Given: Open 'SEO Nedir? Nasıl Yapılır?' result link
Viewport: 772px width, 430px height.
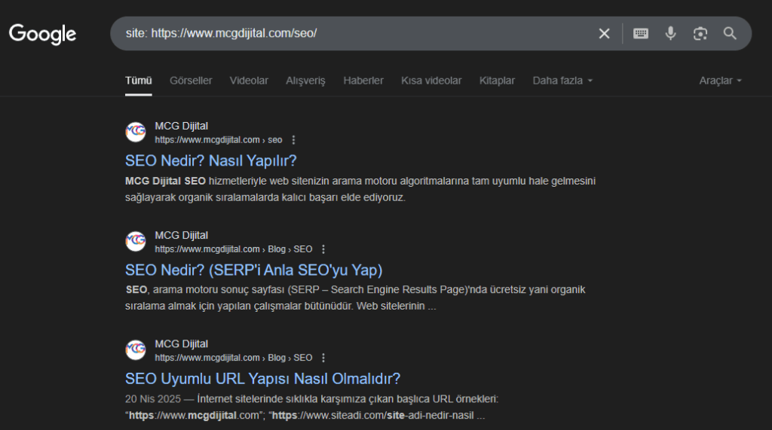Looking at the screenshot, I should (x=211, y=161).
